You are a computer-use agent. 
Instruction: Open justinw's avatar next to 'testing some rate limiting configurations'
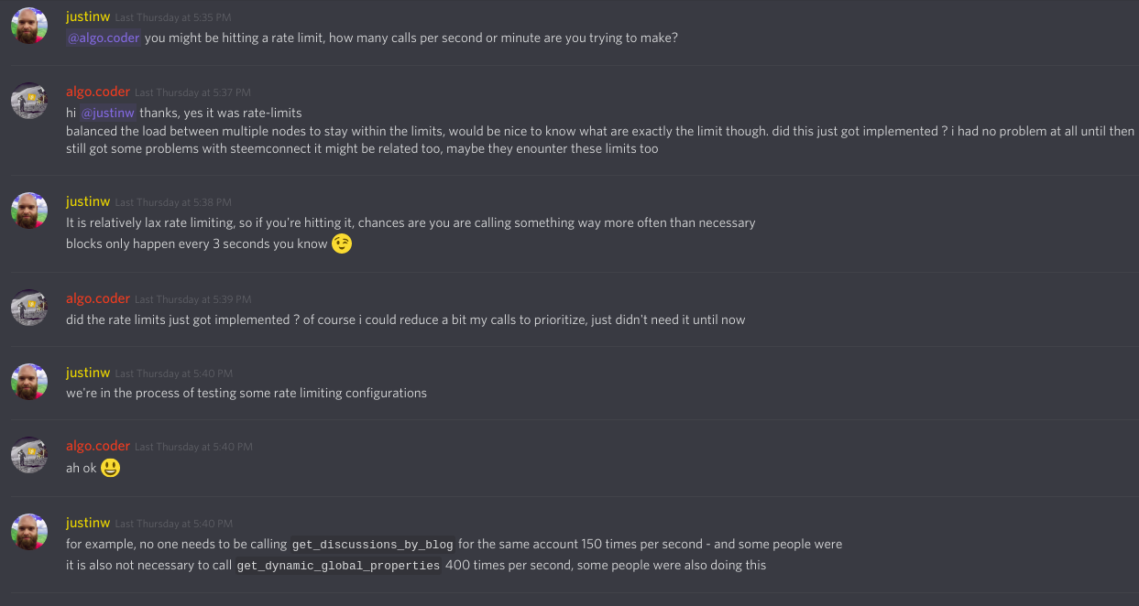pyautogui.click(x=29, y=382)
